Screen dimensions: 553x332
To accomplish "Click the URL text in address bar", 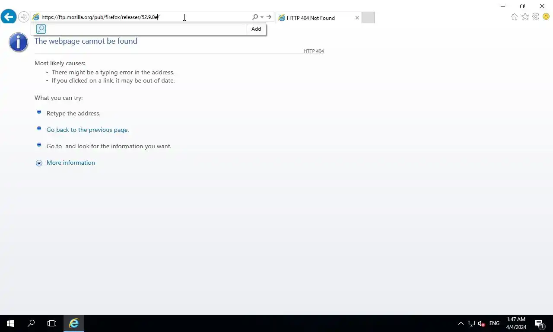I will (100, 17).
